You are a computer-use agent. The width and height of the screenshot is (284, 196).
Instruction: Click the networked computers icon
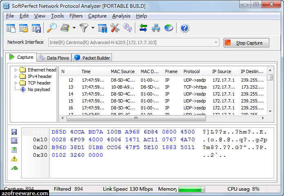point(156,28)
